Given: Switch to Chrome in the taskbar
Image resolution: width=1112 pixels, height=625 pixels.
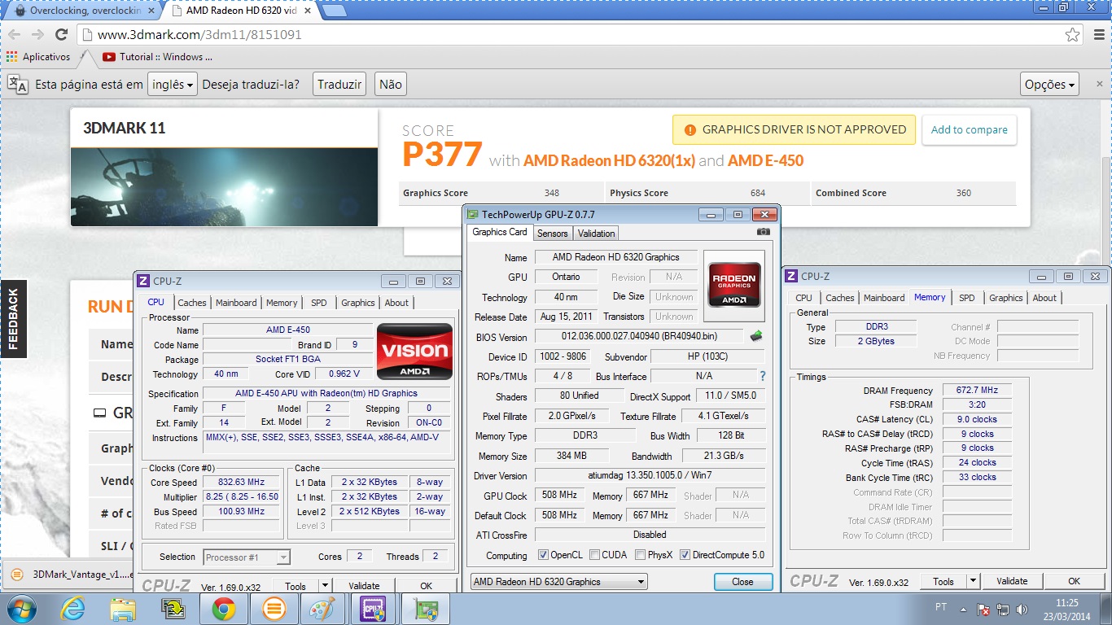Looking at the screenshot, I should pyautogui.click(x=224, y=609).
